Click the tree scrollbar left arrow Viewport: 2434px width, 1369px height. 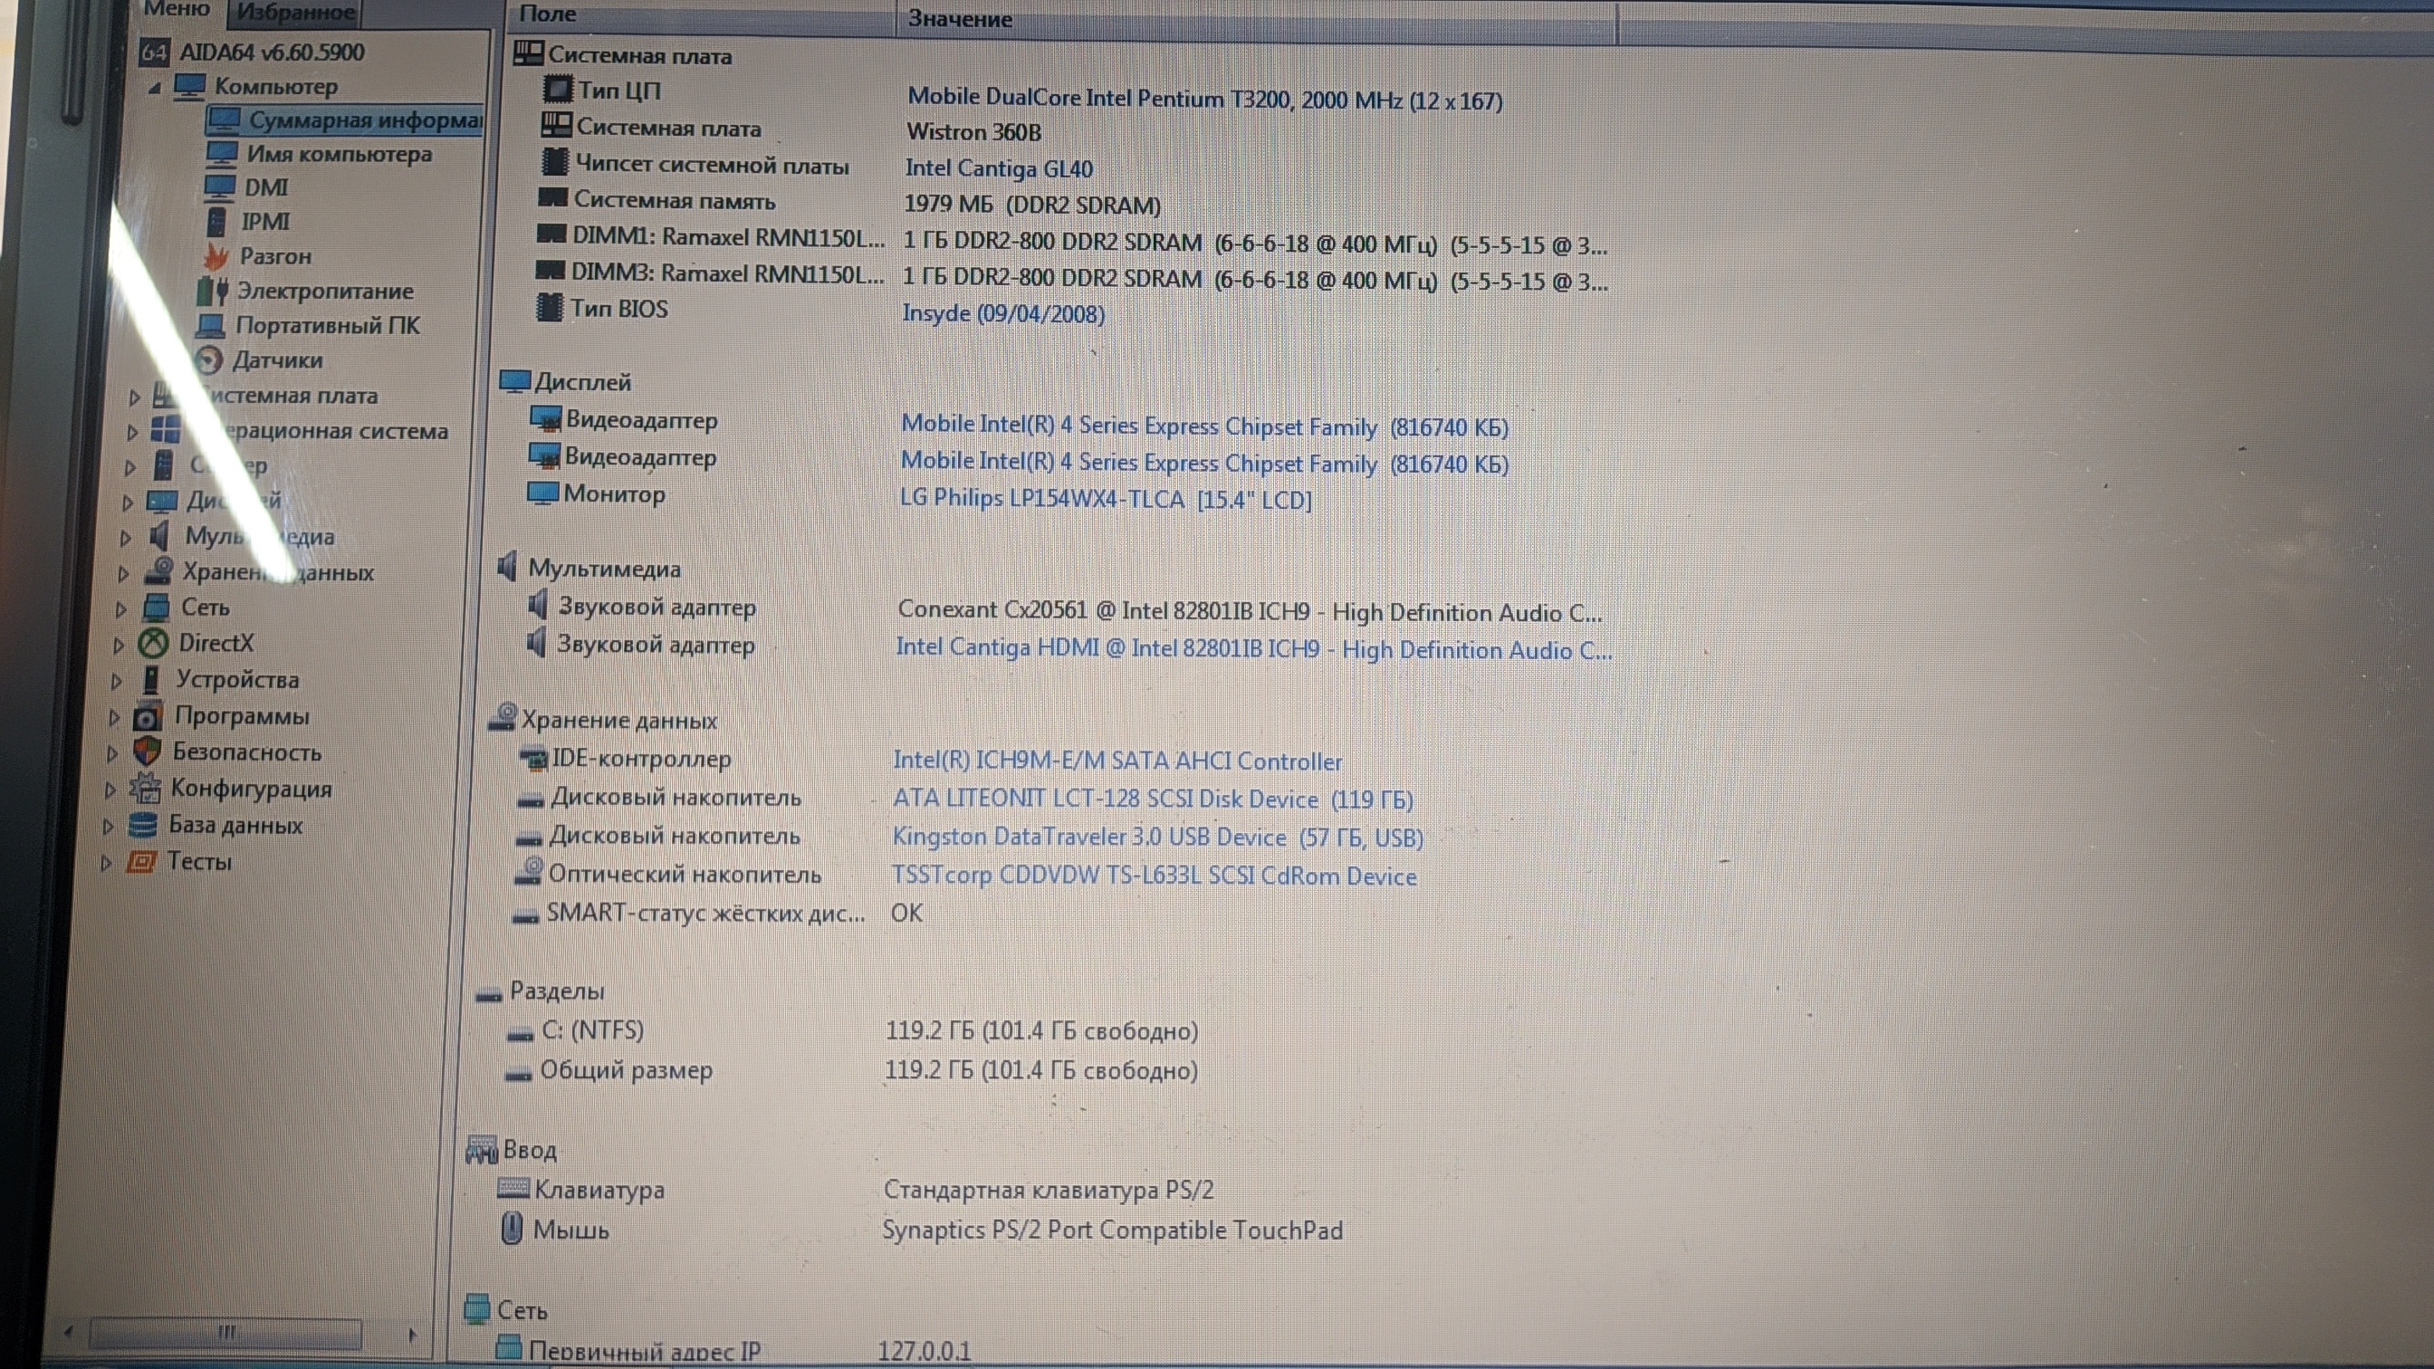[68, 1332]
